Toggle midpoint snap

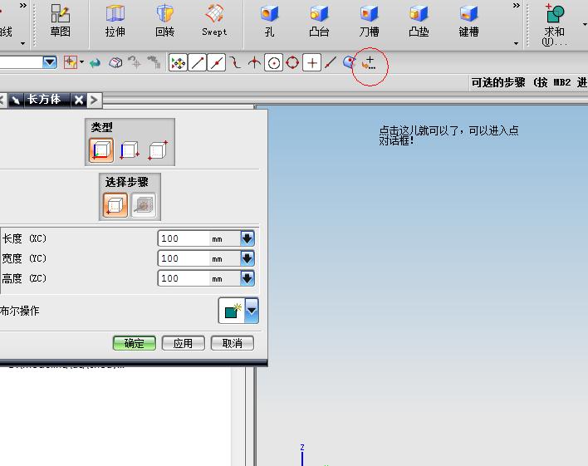click(x=217, y=62)
